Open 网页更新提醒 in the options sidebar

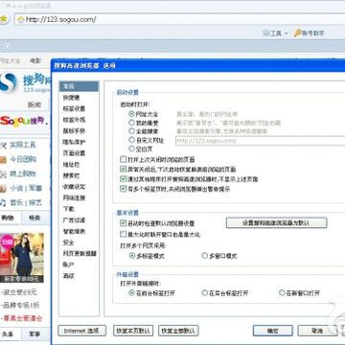point(79,254)
